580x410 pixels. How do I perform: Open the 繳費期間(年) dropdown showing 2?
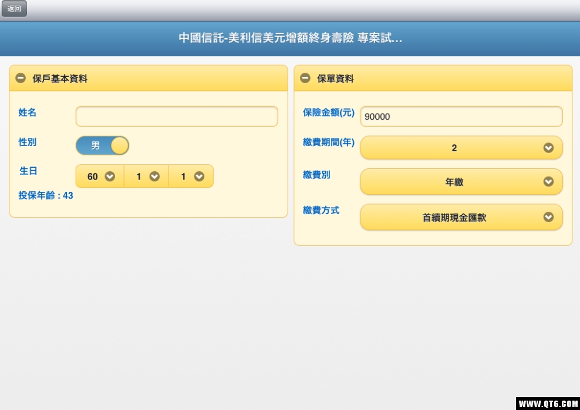(461, 147)
